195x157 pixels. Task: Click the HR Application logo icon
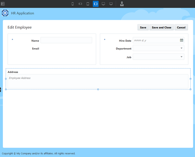(5, 13)
